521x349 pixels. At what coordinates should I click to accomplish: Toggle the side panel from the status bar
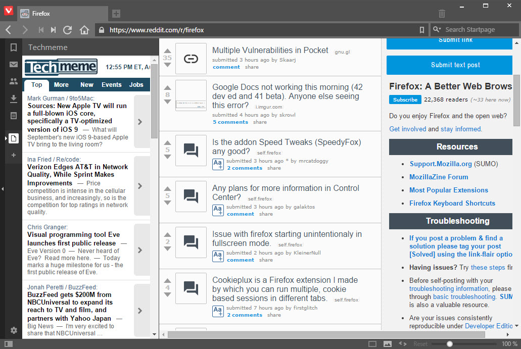(9, 344)
